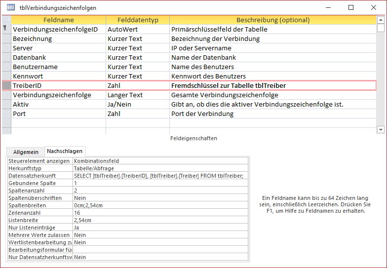Viewport: 387px width, 268px height.
Task: Select the Port field name cell
Action: click(58, 114)
